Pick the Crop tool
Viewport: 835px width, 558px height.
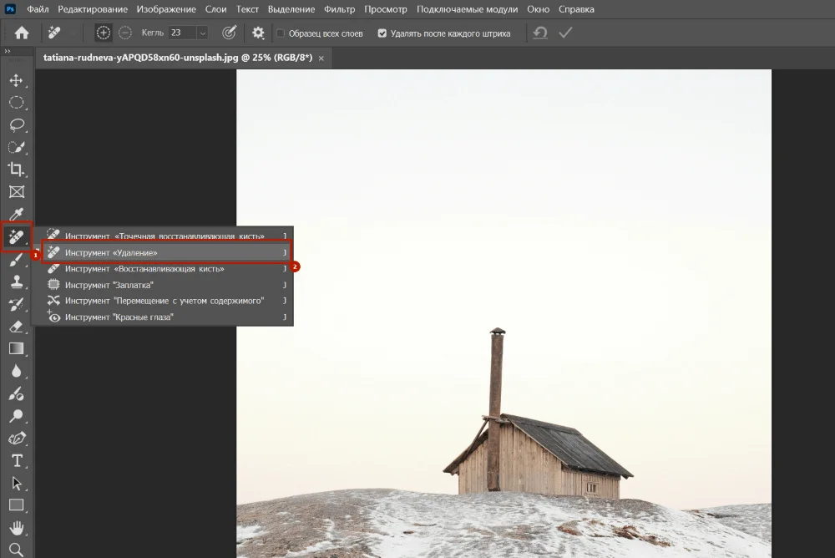[x=16, y=170]
